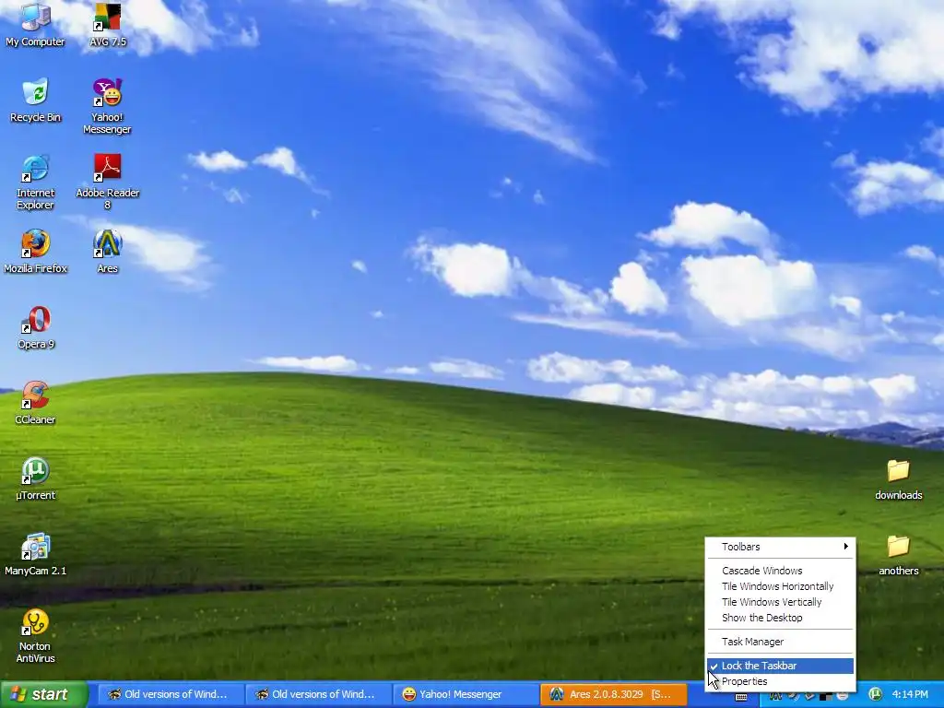The height and width of the screenshot is (708, 944).
Task: Click the Mozilla Firefox desktop icon
Action: (x=35, y=251)
